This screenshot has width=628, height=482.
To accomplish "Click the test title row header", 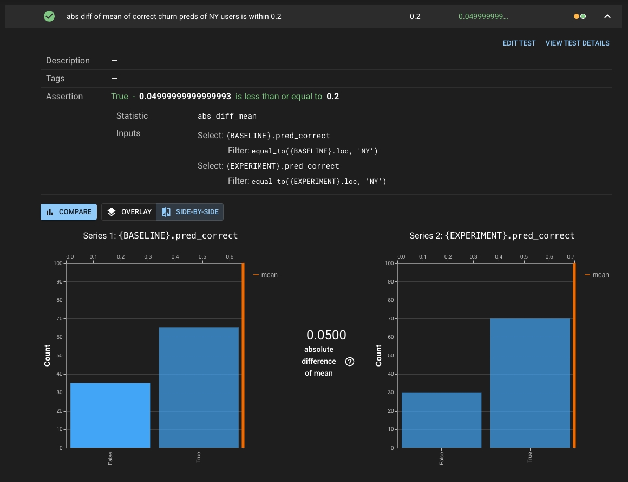I will click(174, 16).
